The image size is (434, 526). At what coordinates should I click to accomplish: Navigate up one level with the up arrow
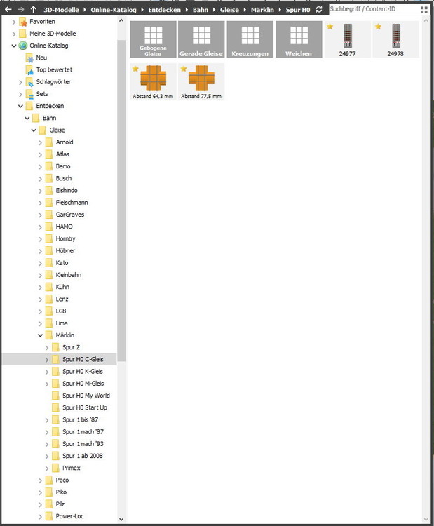tap(33, 9)
